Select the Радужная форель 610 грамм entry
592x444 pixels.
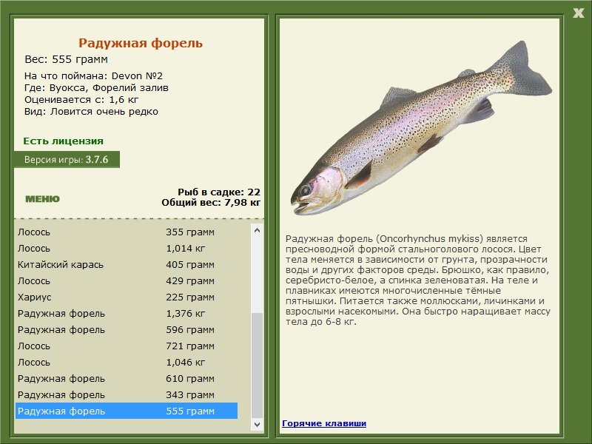(x=127, y=379)
